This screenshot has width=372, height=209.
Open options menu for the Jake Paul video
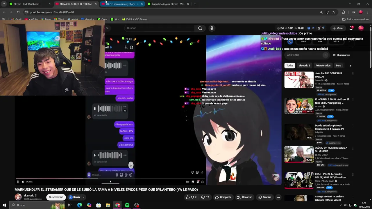[x=353, y=74]
